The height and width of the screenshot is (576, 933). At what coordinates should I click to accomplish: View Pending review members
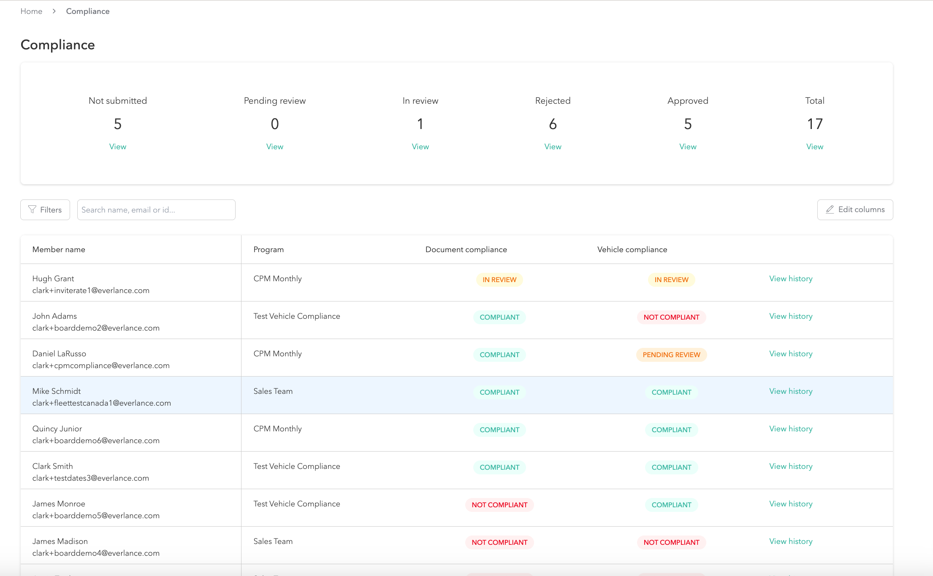[274, 147]
